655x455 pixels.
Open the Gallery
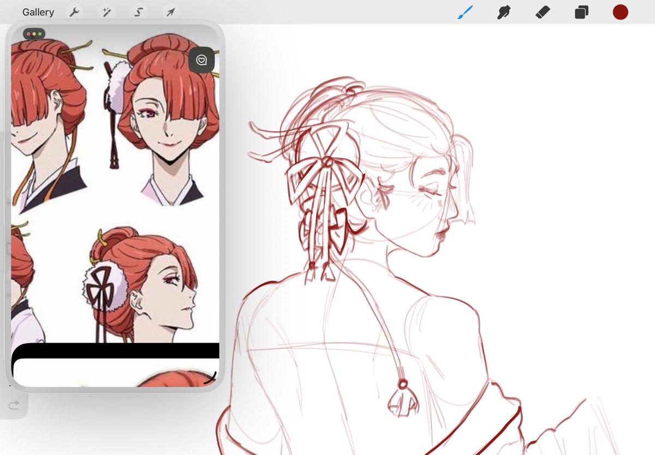(38, 12)
